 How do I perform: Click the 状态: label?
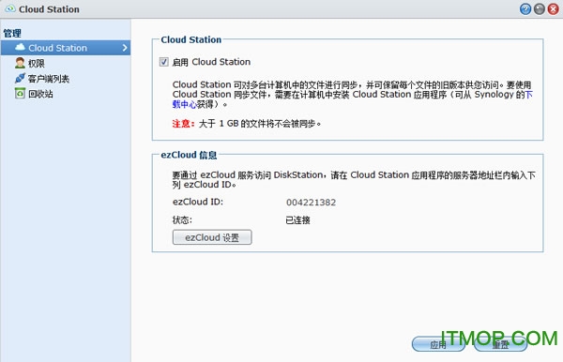[x=182, y=220]
